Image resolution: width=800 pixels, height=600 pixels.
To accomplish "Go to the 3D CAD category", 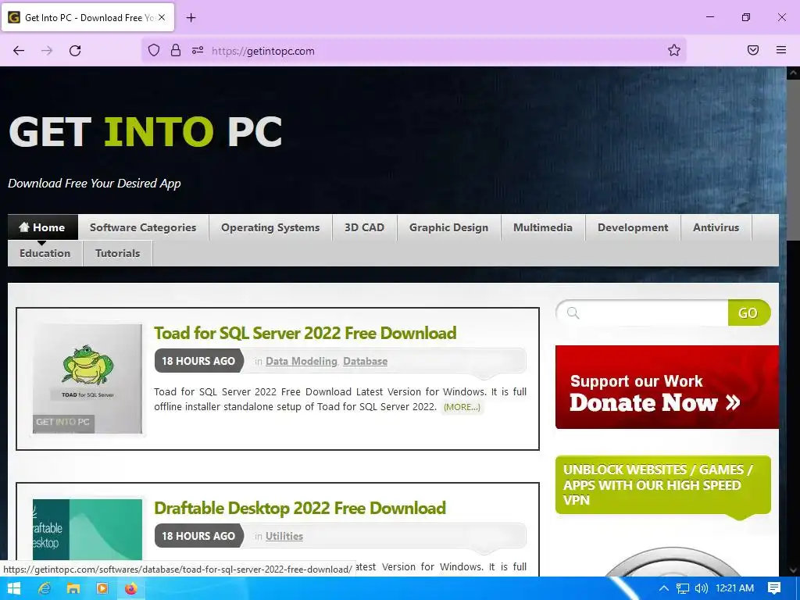I will click(364, 227).
